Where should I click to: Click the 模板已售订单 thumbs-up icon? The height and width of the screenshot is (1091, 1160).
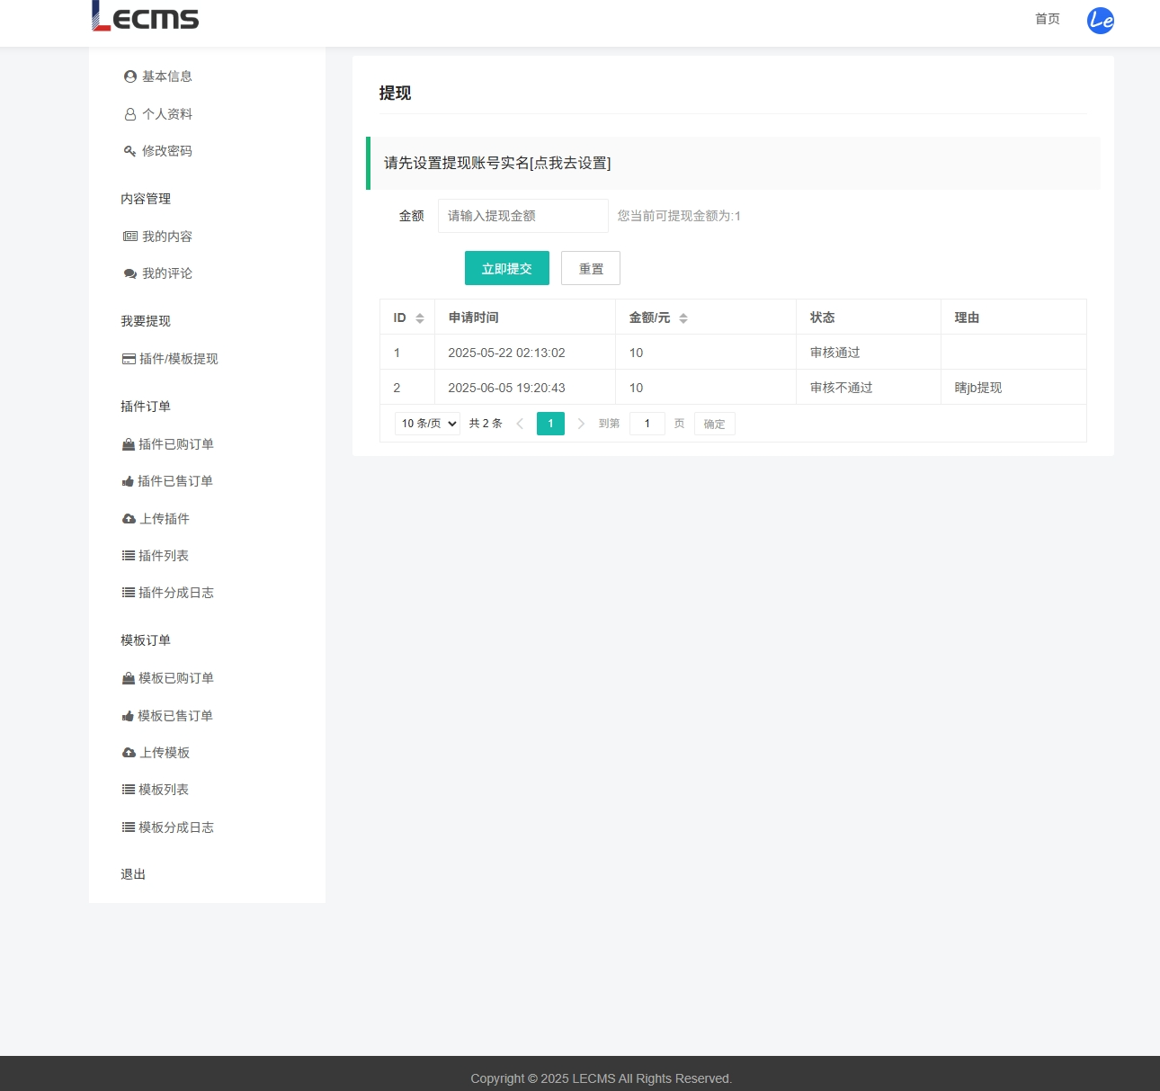(x=128, y=716)
